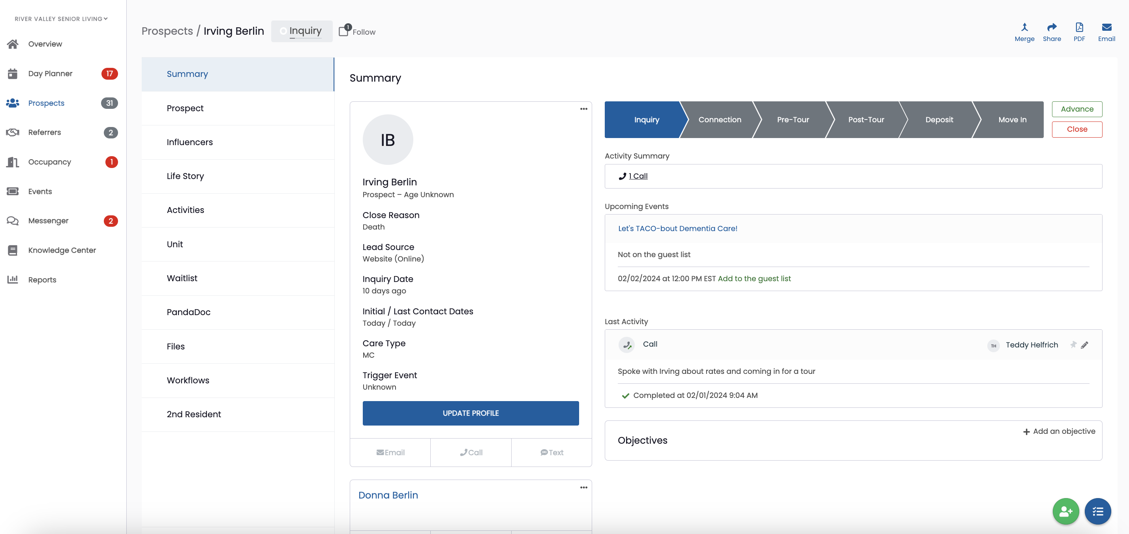Click the Reports bar chart icon
The height and width of the screenshot is (534, 1129).
13,279
